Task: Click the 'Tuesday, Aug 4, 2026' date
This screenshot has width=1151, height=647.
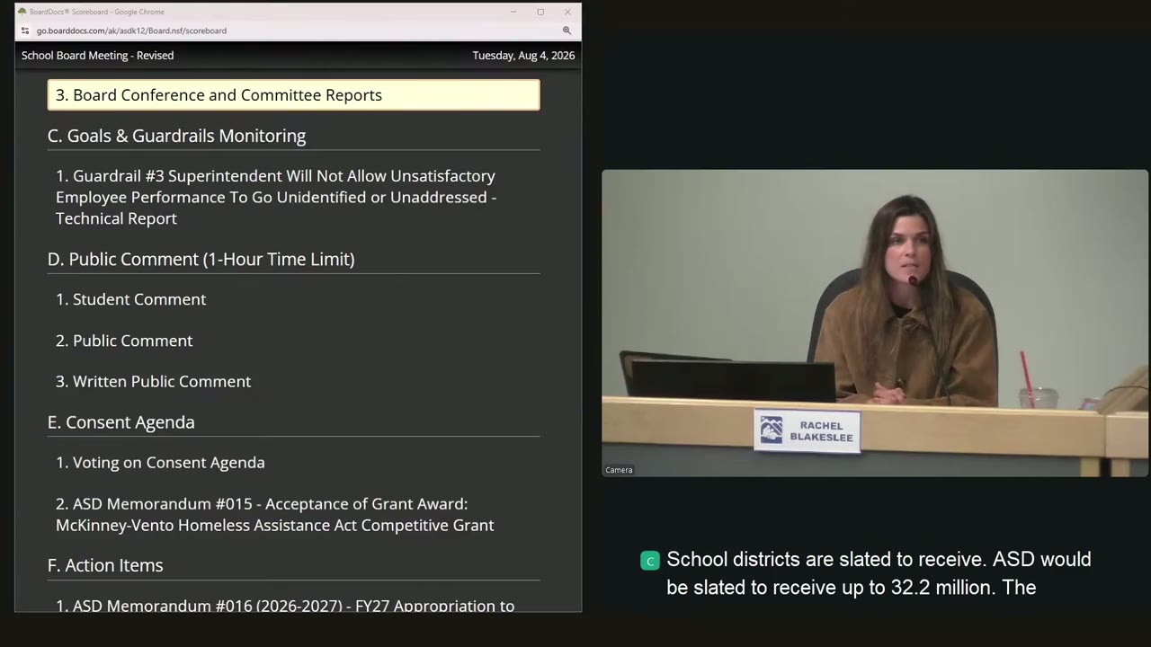Action: 523,56
